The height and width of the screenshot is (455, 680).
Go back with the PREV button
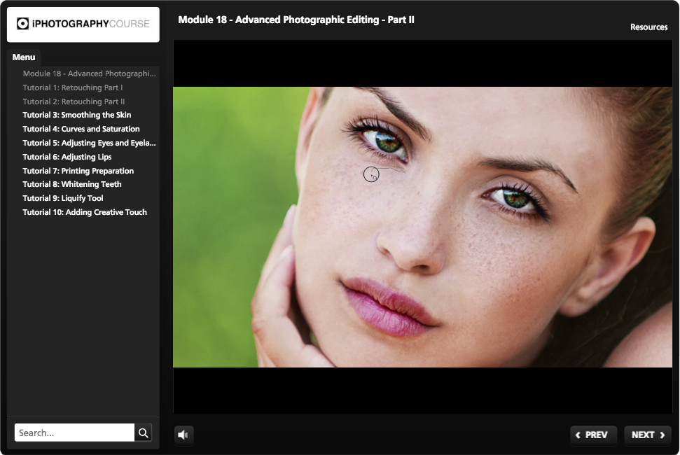tap(592, 435)
